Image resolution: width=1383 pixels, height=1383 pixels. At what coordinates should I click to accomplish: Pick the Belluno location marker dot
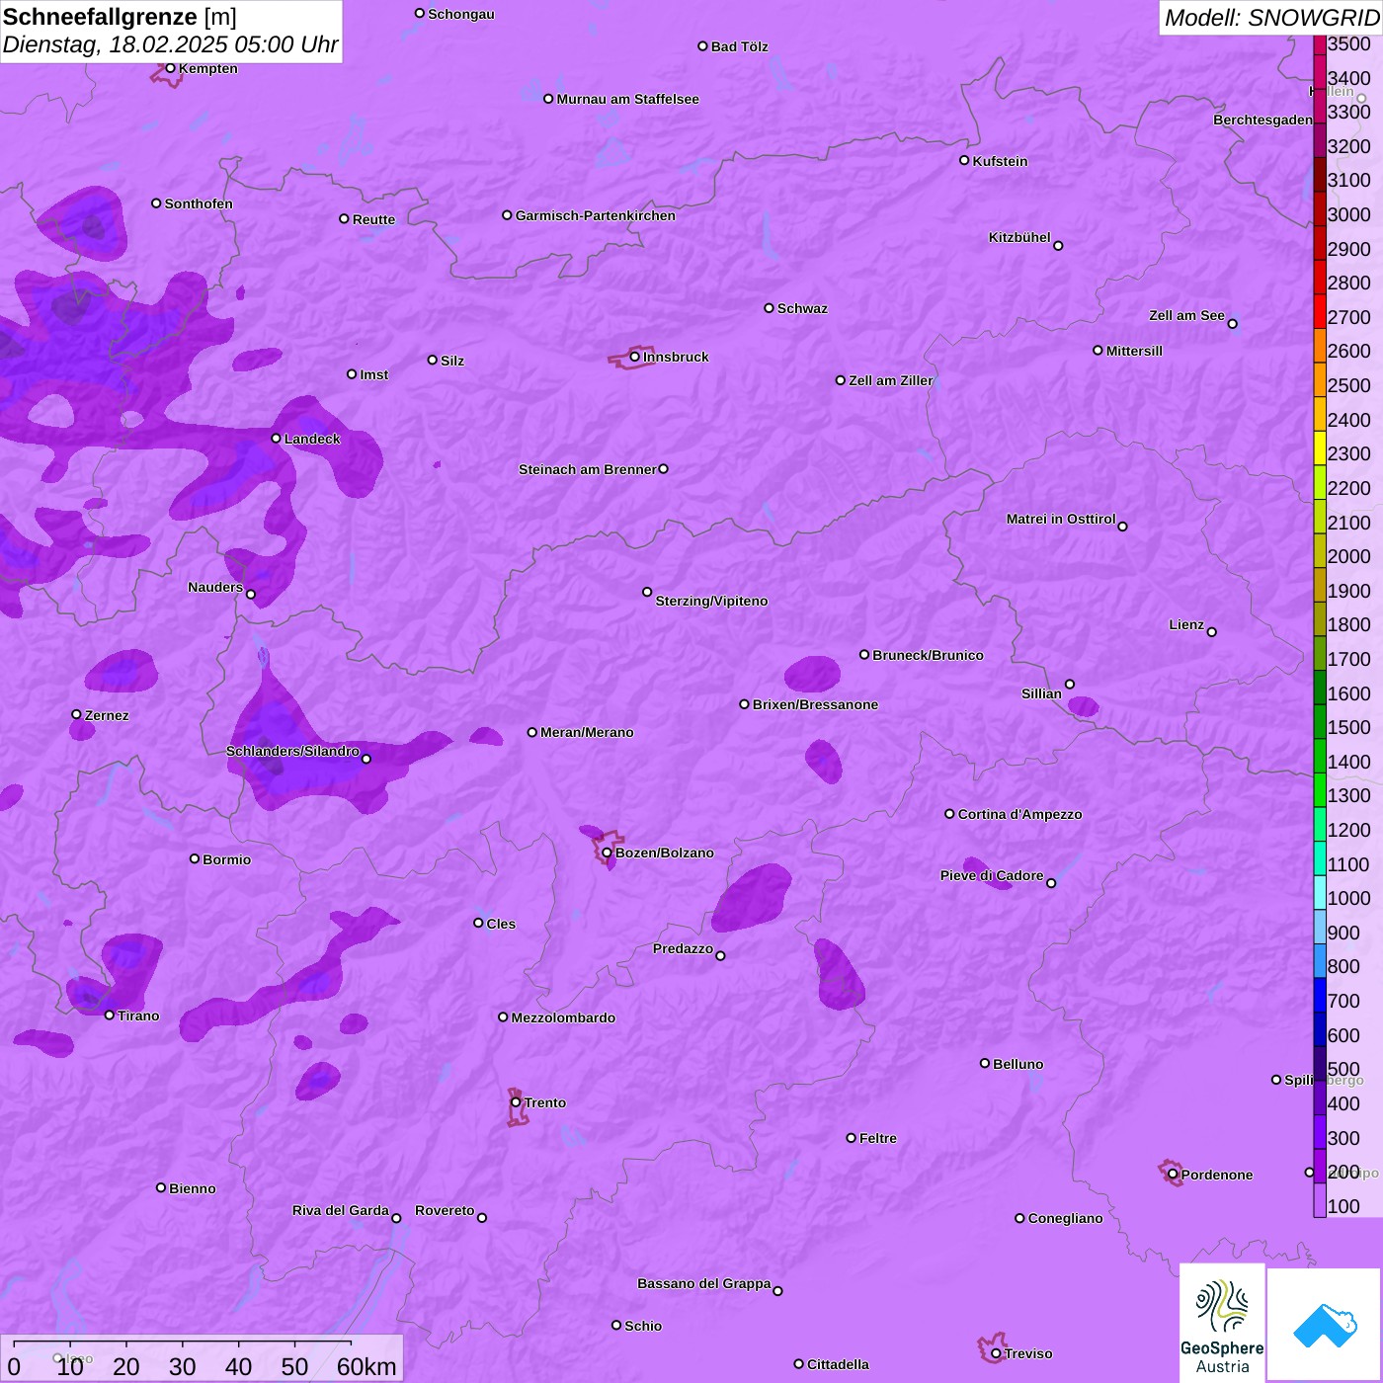985,1063
